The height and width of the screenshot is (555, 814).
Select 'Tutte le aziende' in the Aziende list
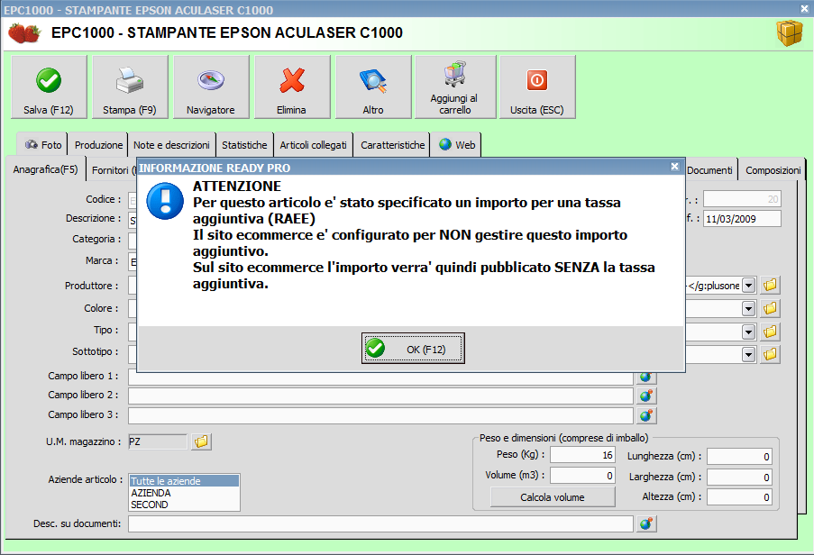tap(184, 481)
